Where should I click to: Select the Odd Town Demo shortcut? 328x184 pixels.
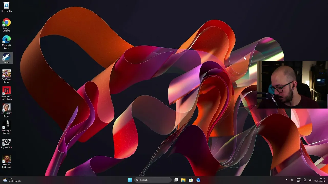point(6,76)
